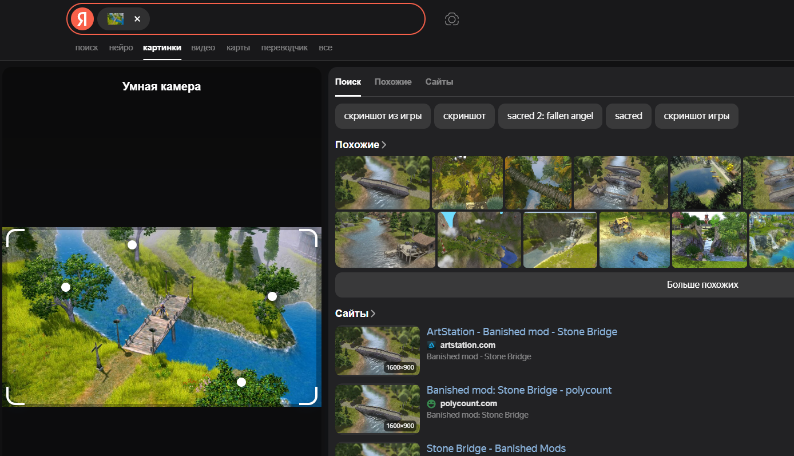Screen dimensions: 794x456
Task: Click the polycount favicon icon
Action: coord(432,403)
